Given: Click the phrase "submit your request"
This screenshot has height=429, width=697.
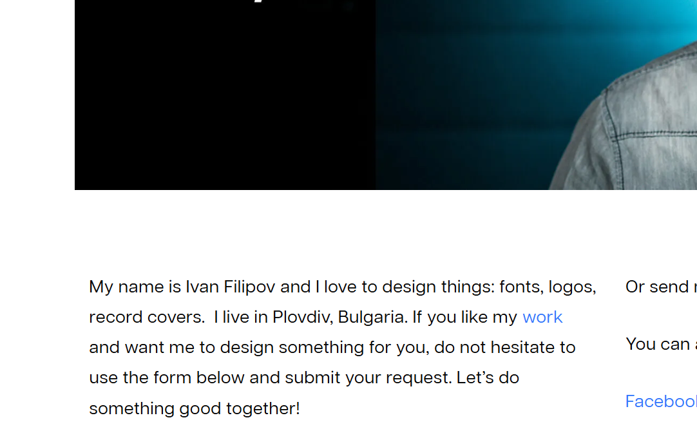Looking at the screenshot, I should (368, 377).
